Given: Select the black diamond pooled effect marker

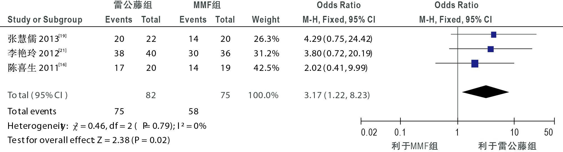Looking at the screenshot, I should (486, 92).
